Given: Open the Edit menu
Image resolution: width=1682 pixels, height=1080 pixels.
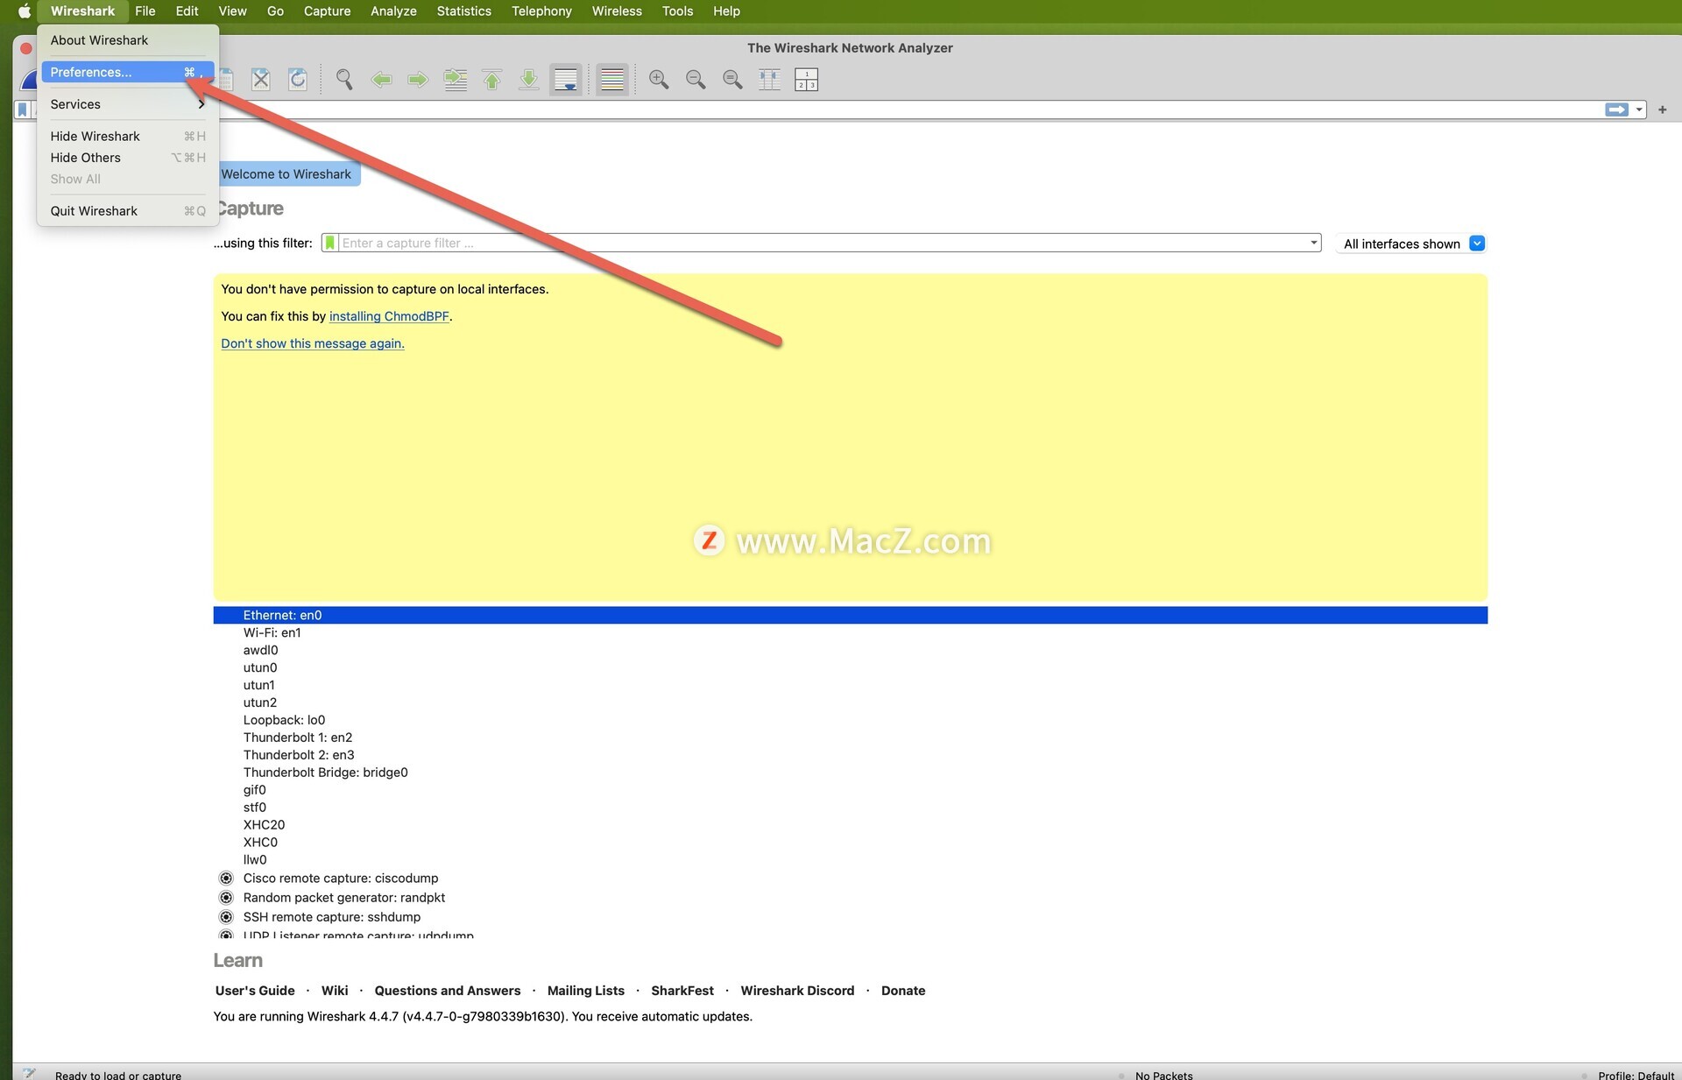Looking at the screenshot, I should click(x=187, y=11).
